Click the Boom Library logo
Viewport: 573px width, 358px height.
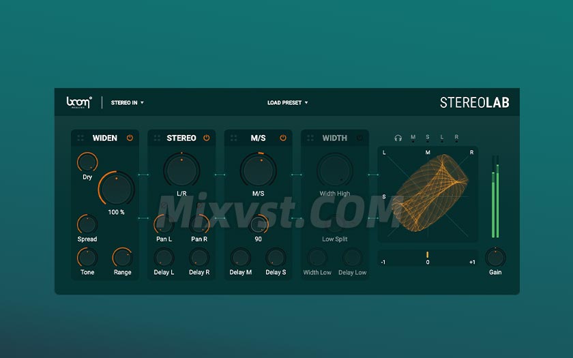click(78, 103)
